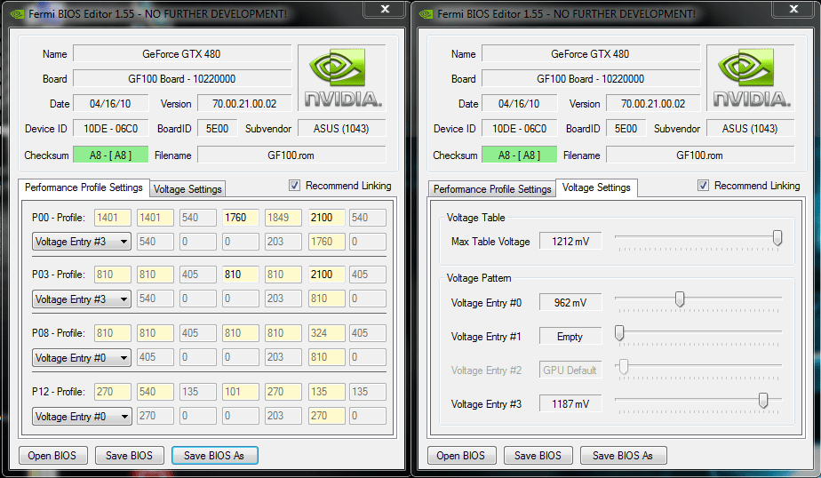821x478 pixels.
Task: Click Save BIOS button in right window
Action: pos(538,456)
